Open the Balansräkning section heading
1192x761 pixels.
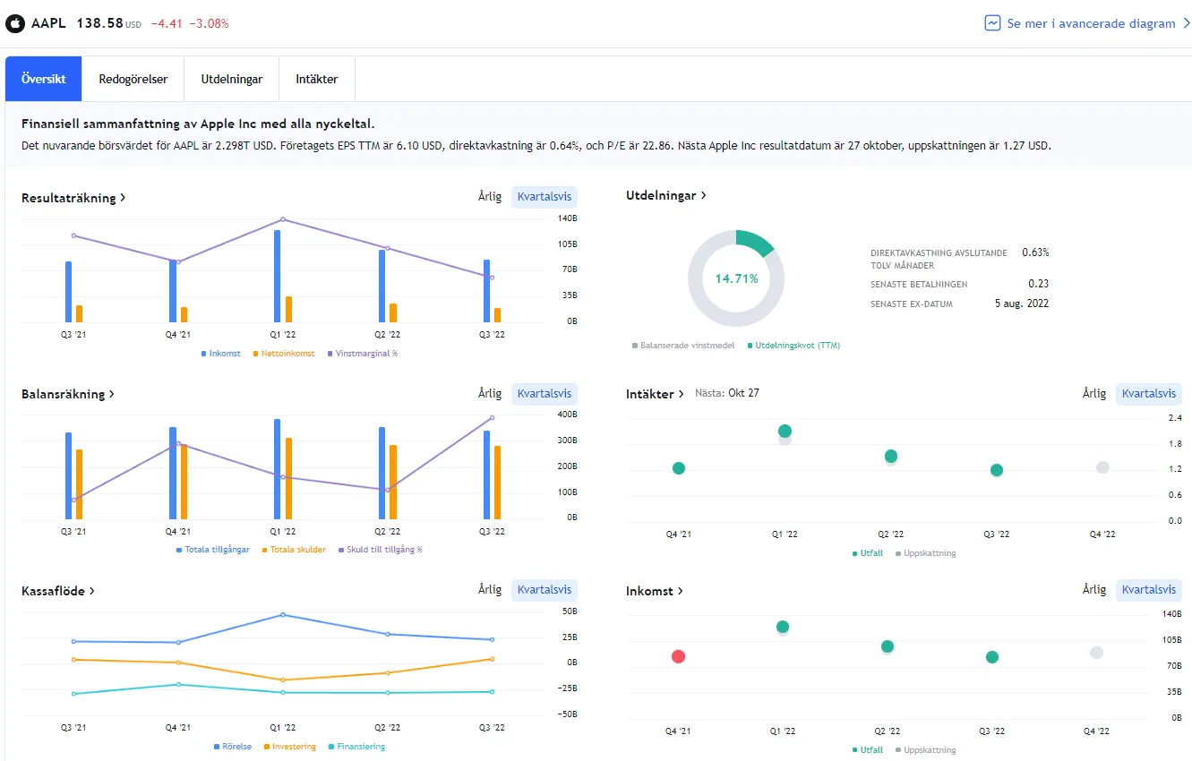click(x=68, y=394)
